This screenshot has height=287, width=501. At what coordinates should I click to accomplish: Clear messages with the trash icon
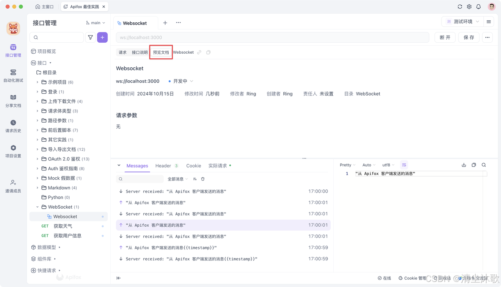tap(203, 179)
